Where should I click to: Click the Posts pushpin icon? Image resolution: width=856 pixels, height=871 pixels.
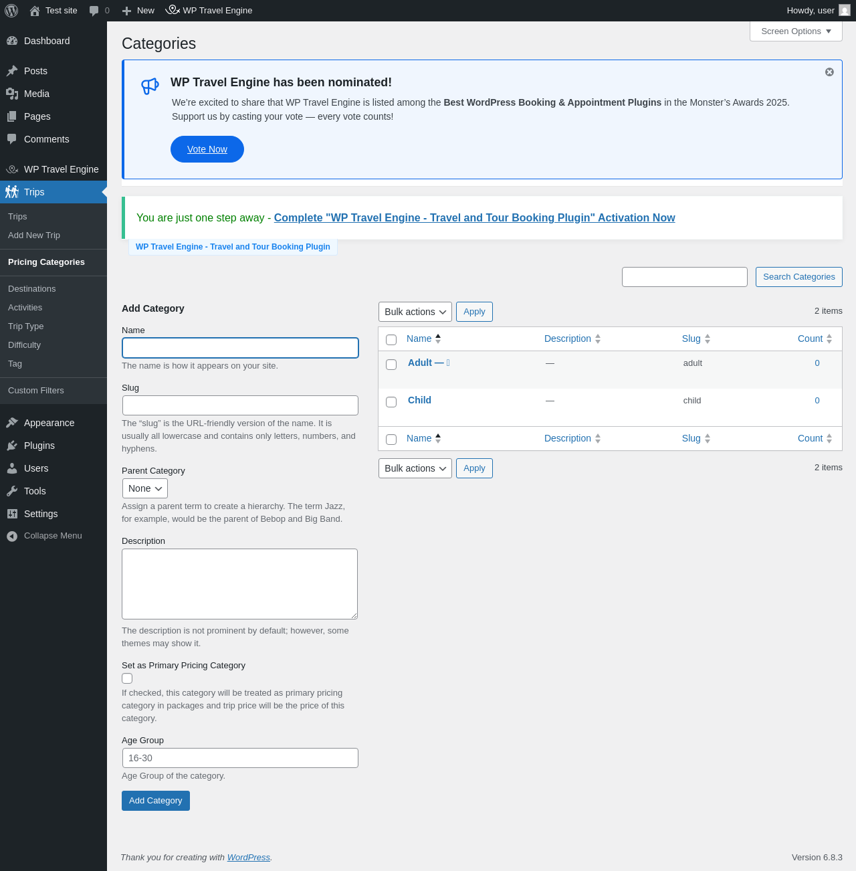tap(12, 71)
